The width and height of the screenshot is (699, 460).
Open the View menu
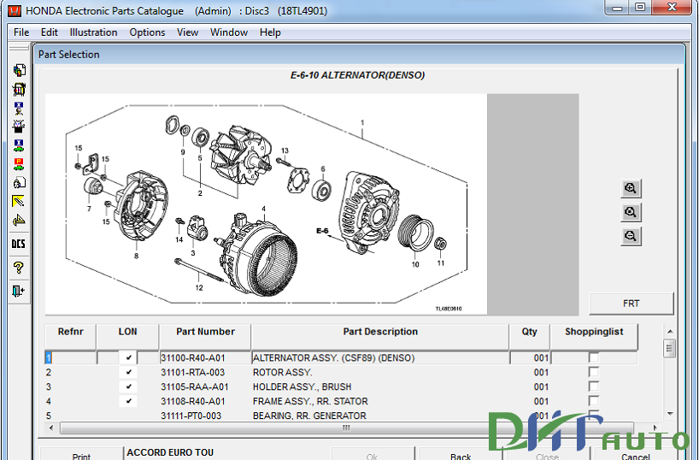tap(187, 32)
